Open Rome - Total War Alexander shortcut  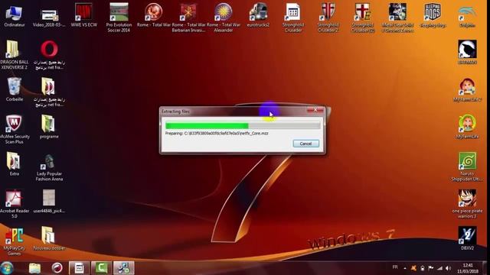tap(224, 18)
